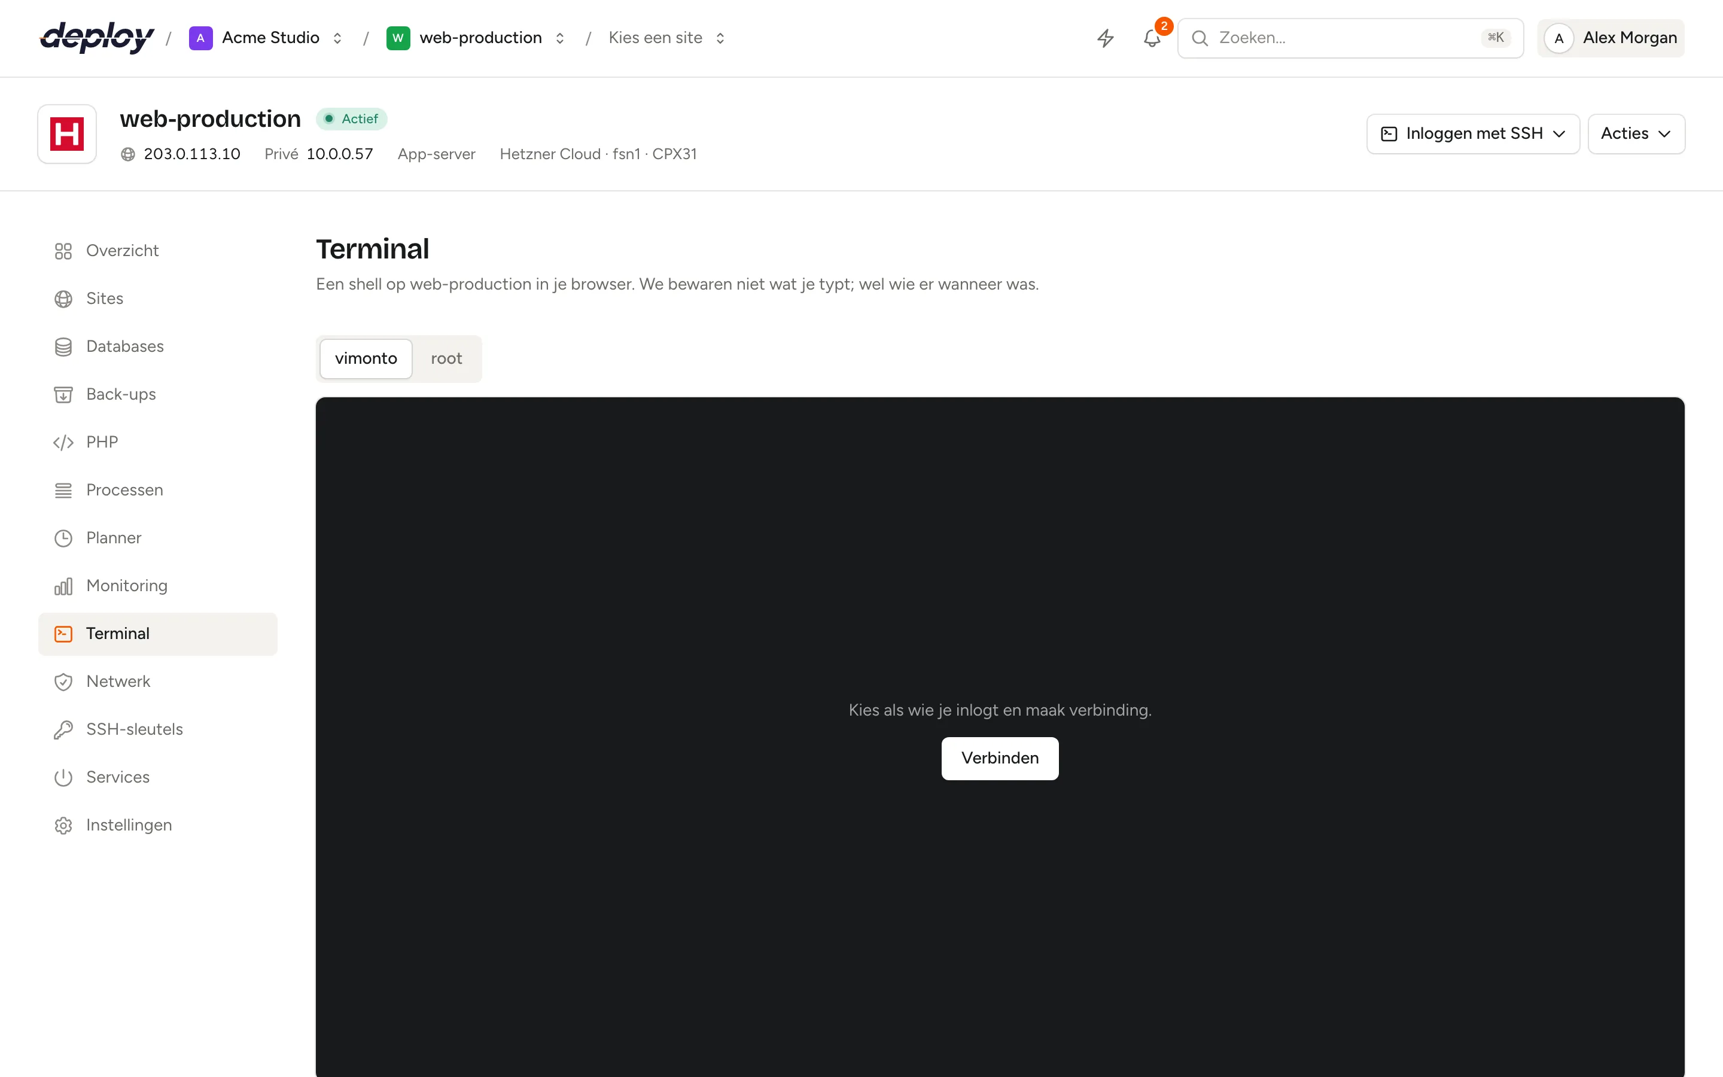Click the Hetzner Cloud · fsn1 · CPX31 text
The width and height of the screenshot is (1723, 1077).
coord(598,154)
